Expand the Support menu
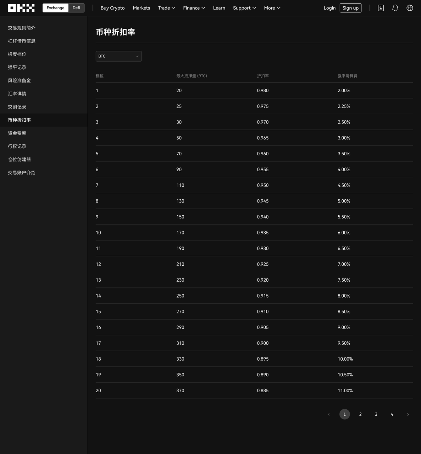The height and width of the screenshot is (454, 421). pos(244,8)
